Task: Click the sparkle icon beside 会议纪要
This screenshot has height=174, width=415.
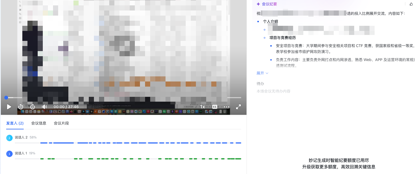Action: [258, 4]
